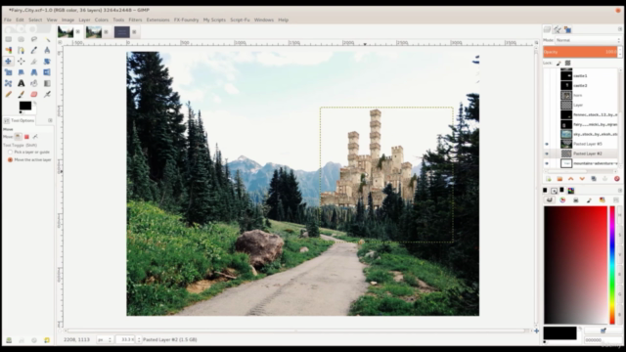Screen dimensions: 626x352
Task: Select the Eraser tool
Action: (x=34, y=95)
